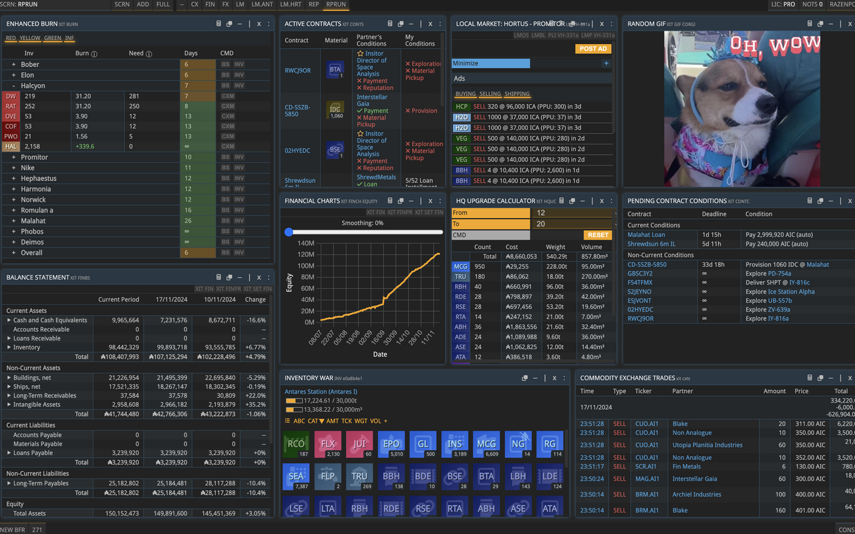Open the Malahat Loan contract link

click(x=646, y=235)
